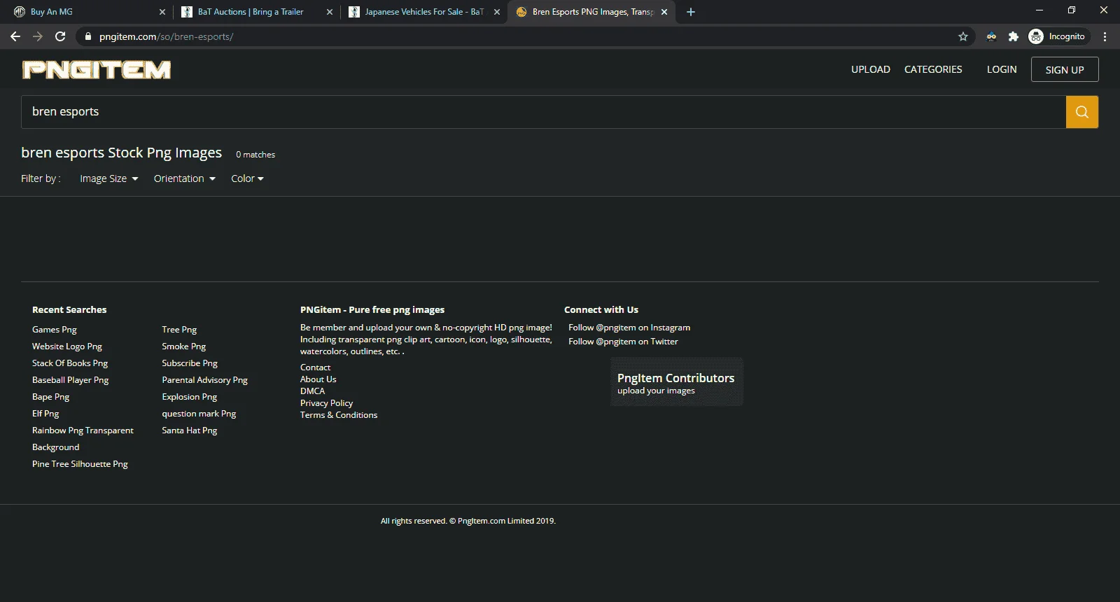Close the Bren Esports PNG Images tab
This screenshot has height=602, width=1120.
664,12
